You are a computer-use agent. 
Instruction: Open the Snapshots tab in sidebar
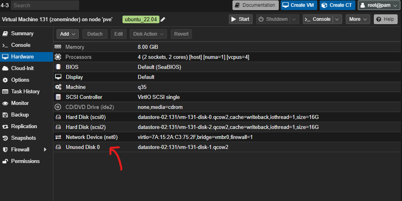23,138
